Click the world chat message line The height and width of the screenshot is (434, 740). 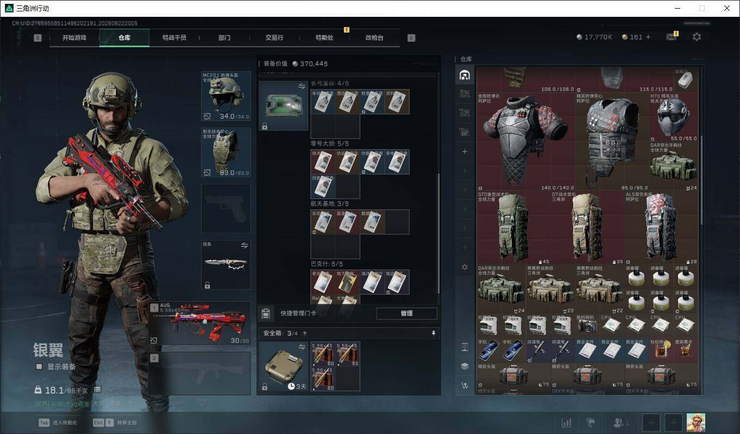pyautogui.click(x=84, y=404)
